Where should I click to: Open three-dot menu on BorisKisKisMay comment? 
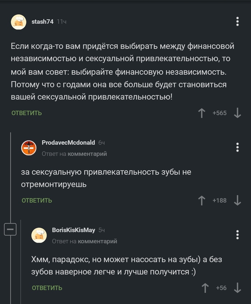pyautogui.click(x=237, y=235)
